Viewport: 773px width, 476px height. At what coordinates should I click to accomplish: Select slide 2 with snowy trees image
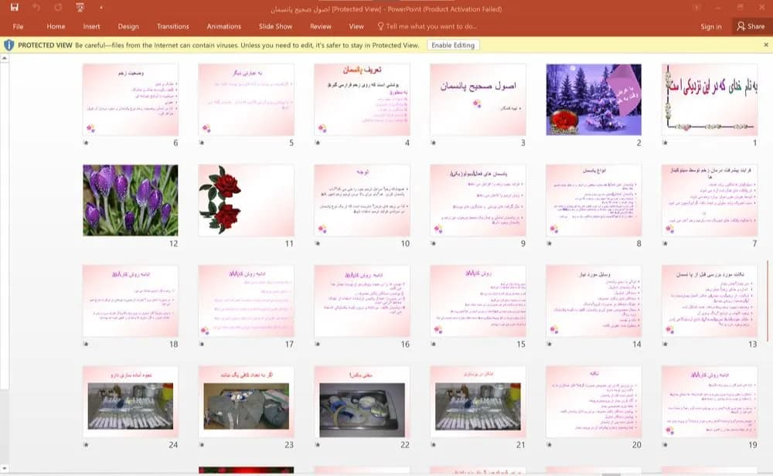[594, 100]
